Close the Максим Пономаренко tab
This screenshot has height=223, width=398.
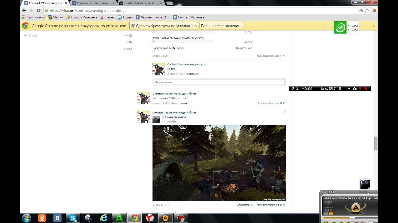[x=113, y=3]
